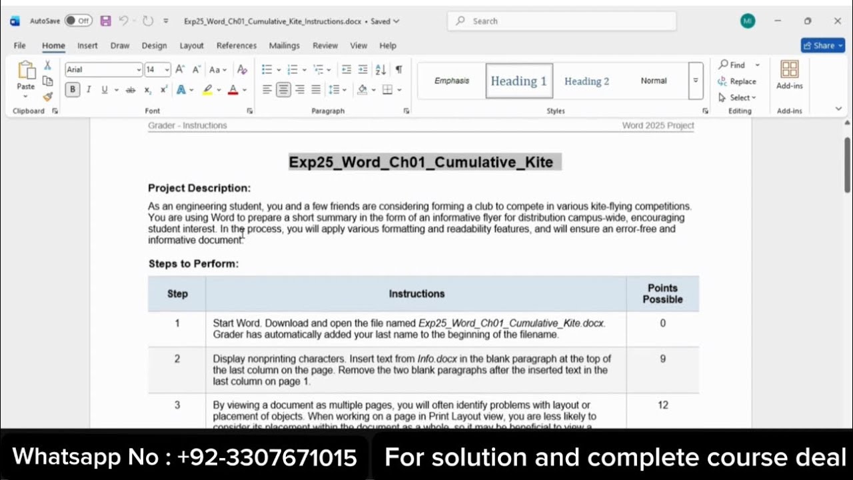
Task: Switch to the Insert tab
Action: pyautogui.click(x=87, y=45)
